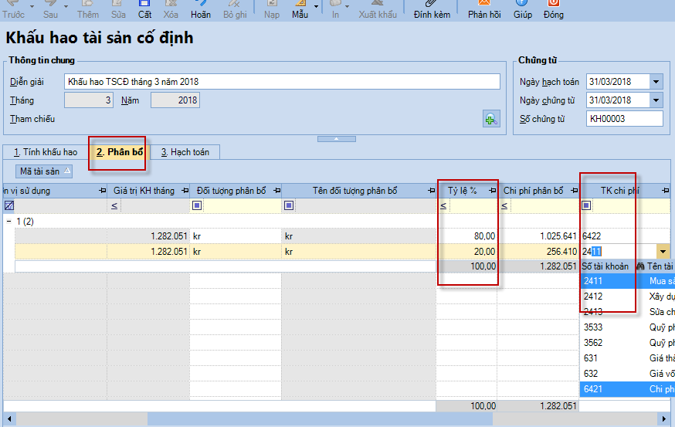The image size is (675, 427).
Task: Select account 2412 from the list
Action: 627,297
